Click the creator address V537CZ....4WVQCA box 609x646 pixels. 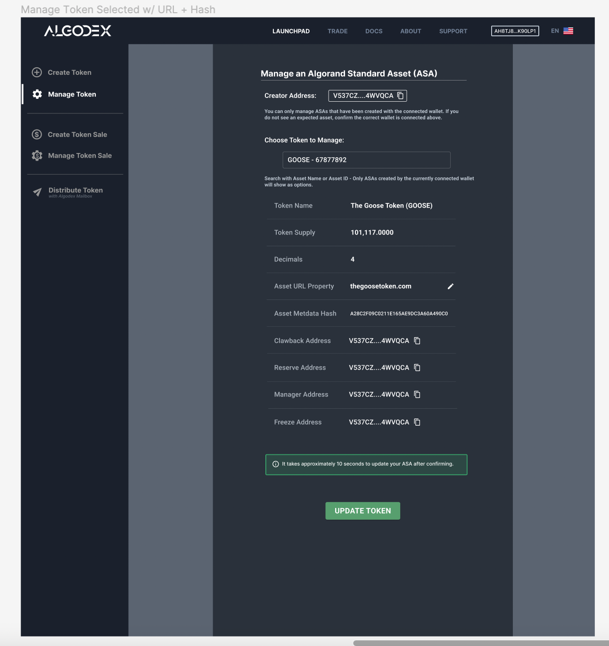pos(367,96)
